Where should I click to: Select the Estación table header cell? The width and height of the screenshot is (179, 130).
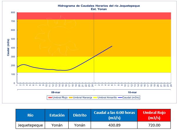(57, 115)
